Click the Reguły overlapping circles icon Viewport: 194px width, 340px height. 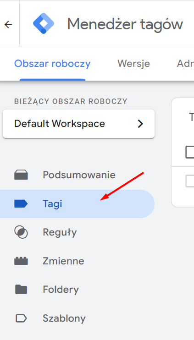pyautogui.click(x=21, y=232)
